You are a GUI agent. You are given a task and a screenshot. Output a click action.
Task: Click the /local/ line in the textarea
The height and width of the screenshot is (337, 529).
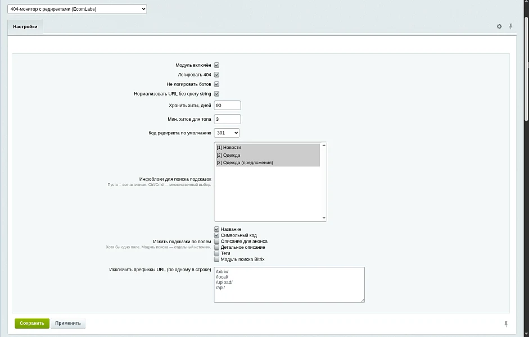point(222,277)
